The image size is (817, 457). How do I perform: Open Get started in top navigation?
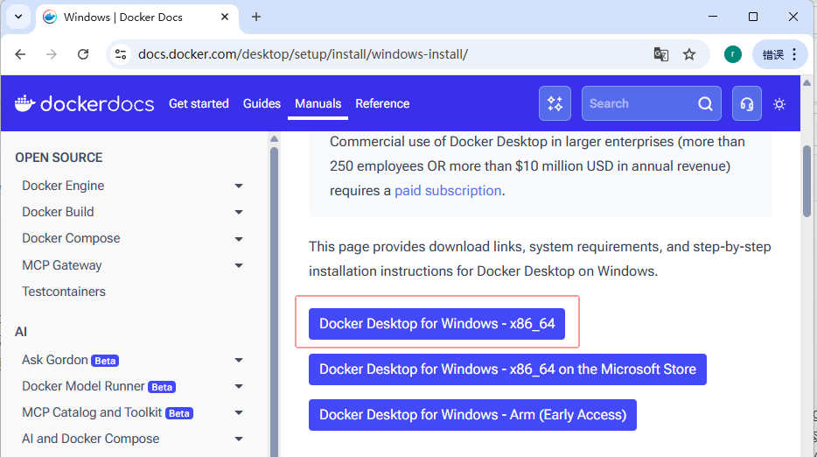(x=199, y=103)
